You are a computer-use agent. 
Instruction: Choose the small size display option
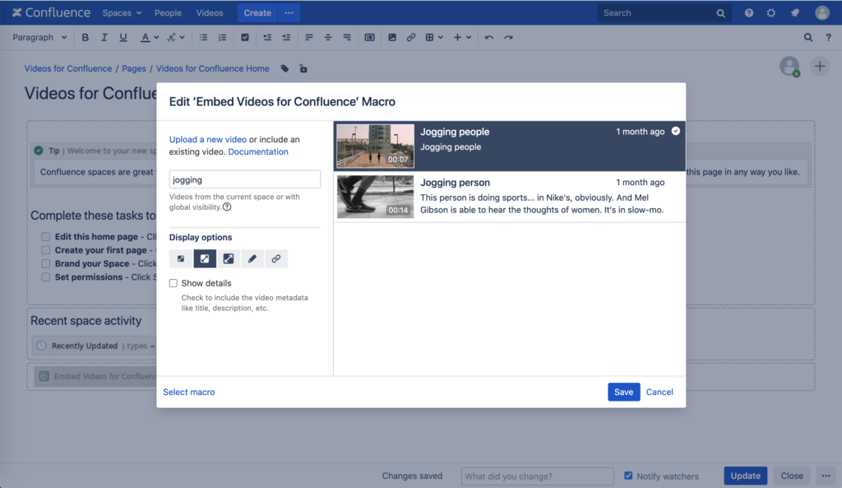[x=181, y=258]
